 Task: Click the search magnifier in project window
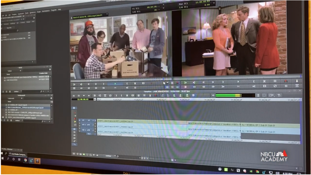[17, 30]
